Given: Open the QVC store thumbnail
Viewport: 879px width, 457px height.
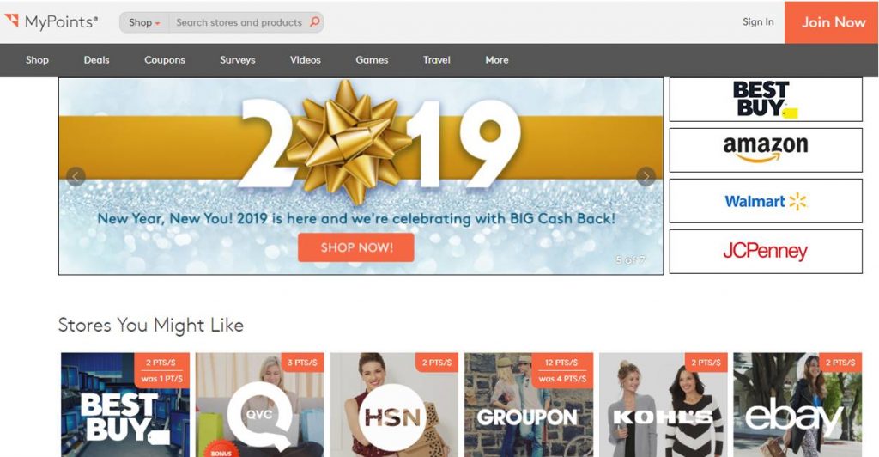Looking at the screenshot, I should pos(259,405).
